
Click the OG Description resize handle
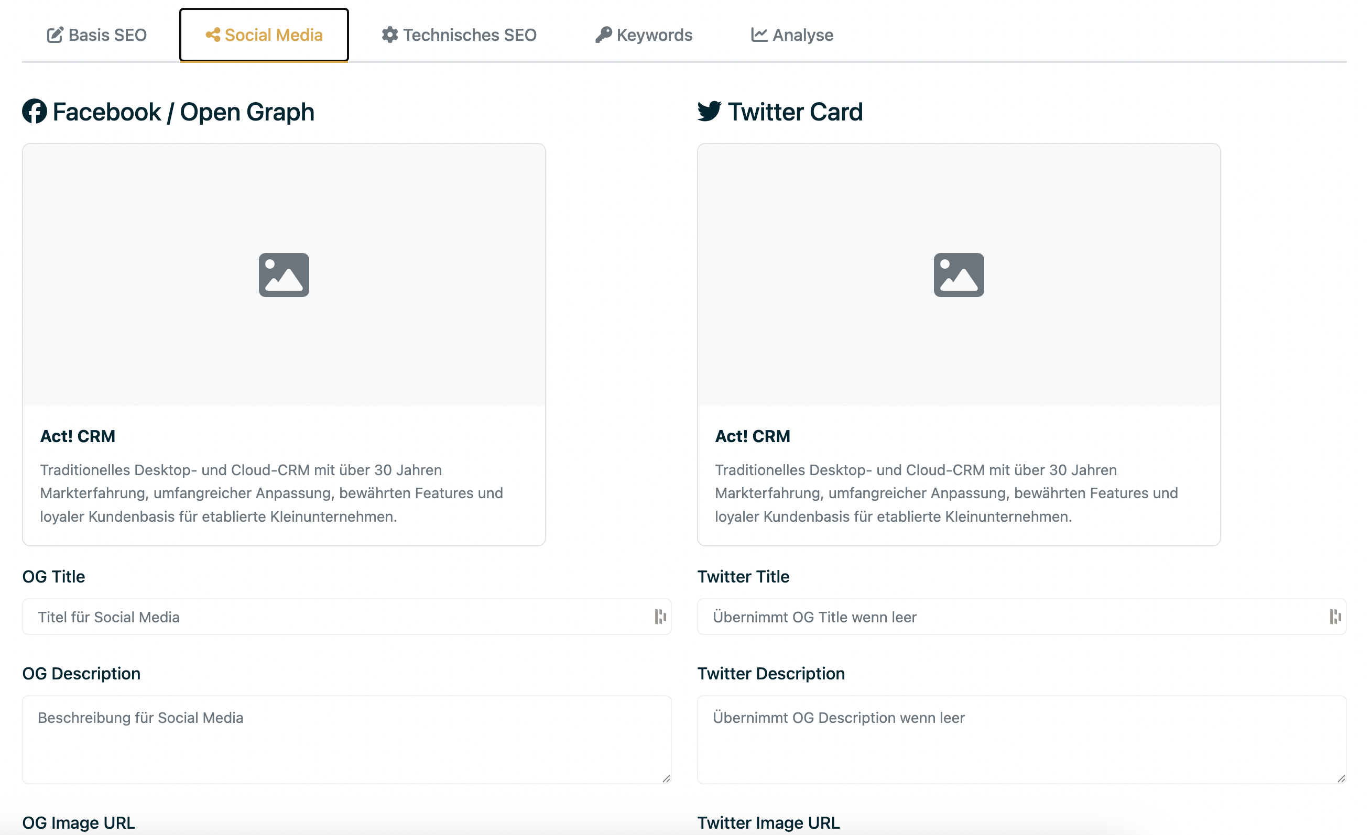click(x=666, y=778)
